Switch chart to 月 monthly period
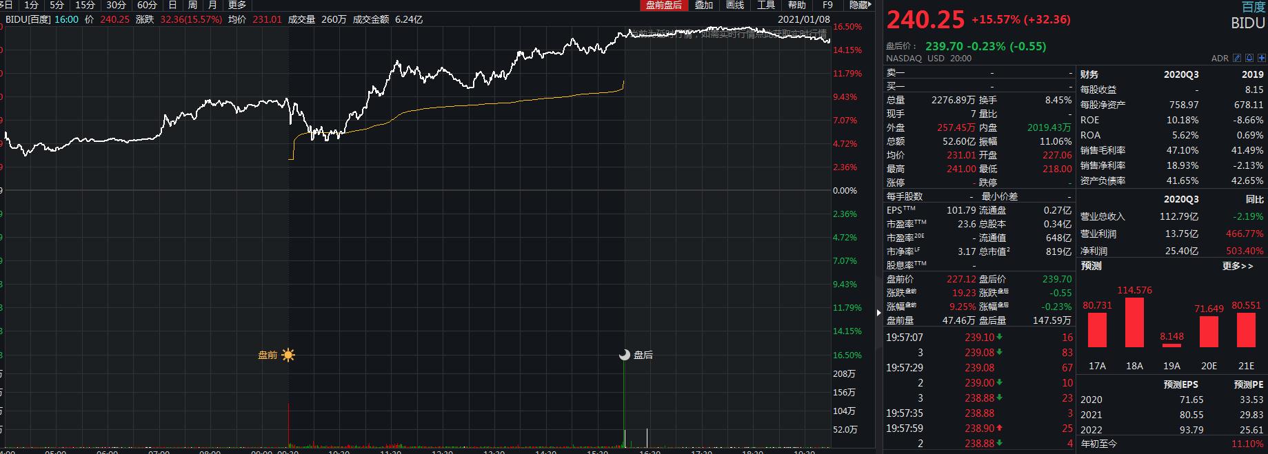Screen dimensions: 1268x454 tap(212, 5)
